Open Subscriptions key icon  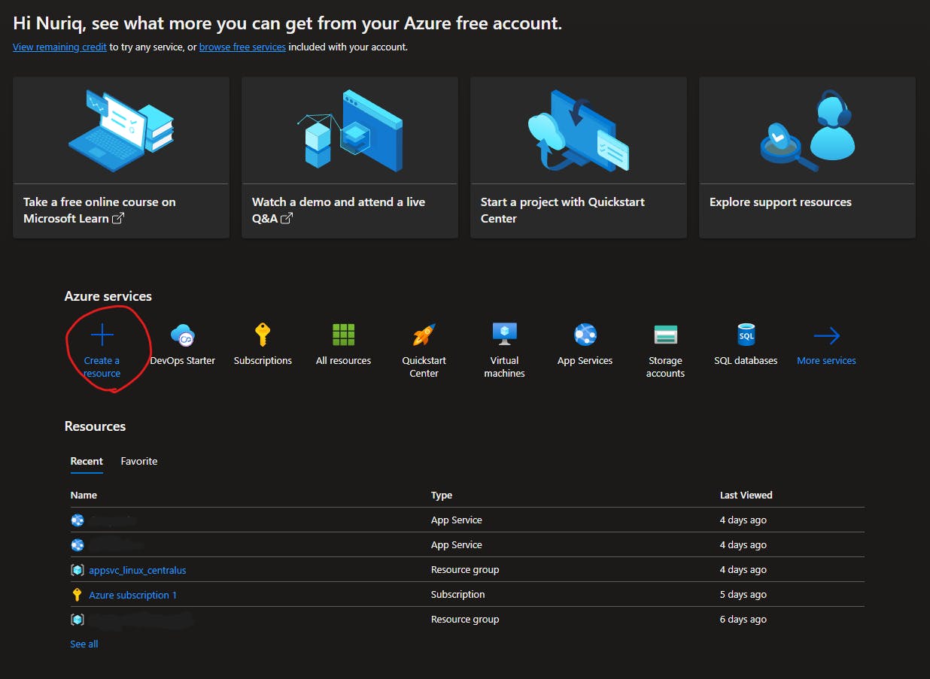(x=263, y=335)
